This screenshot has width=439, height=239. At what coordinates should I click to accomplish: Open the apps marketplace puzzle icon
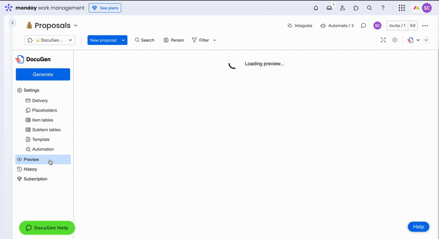(356, 8)
